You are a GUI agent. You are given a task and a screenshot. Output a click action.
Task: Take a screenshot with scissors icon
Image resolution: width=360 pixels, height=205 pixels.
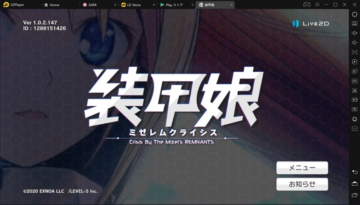coord(355,90)
